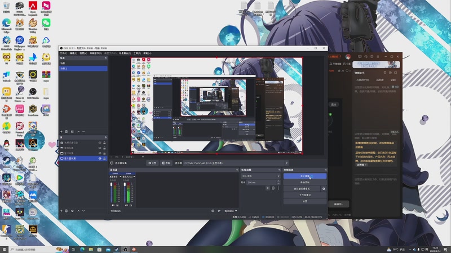Lock the camera capture source

104,143
